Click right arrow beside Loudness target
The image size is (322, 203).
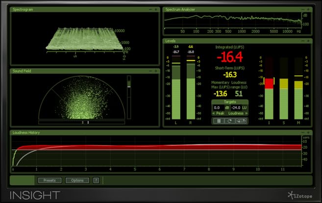(x=247, y=113)
